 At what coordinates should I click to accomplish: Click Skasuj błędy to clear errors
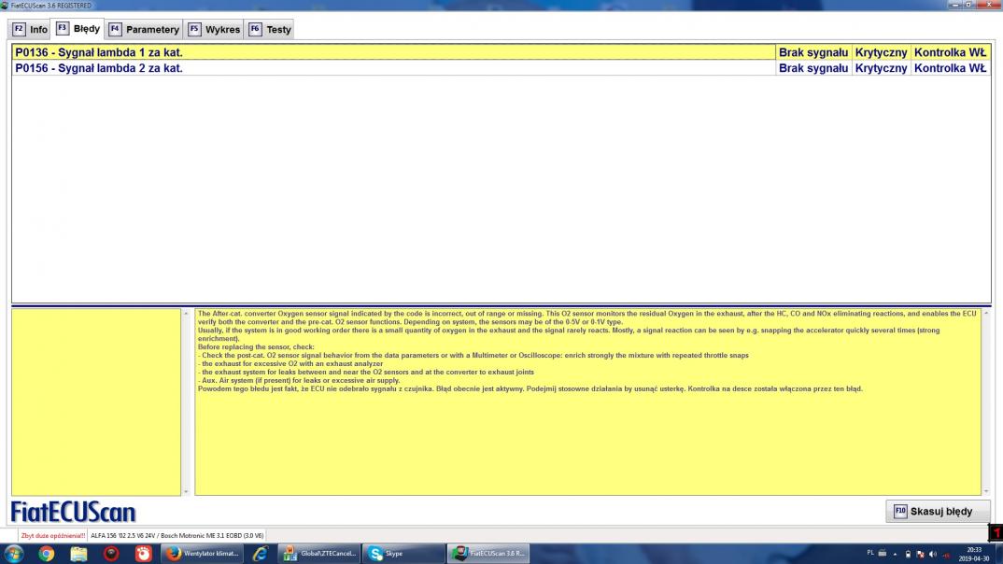pyautogui.click(x=938, y=512)
